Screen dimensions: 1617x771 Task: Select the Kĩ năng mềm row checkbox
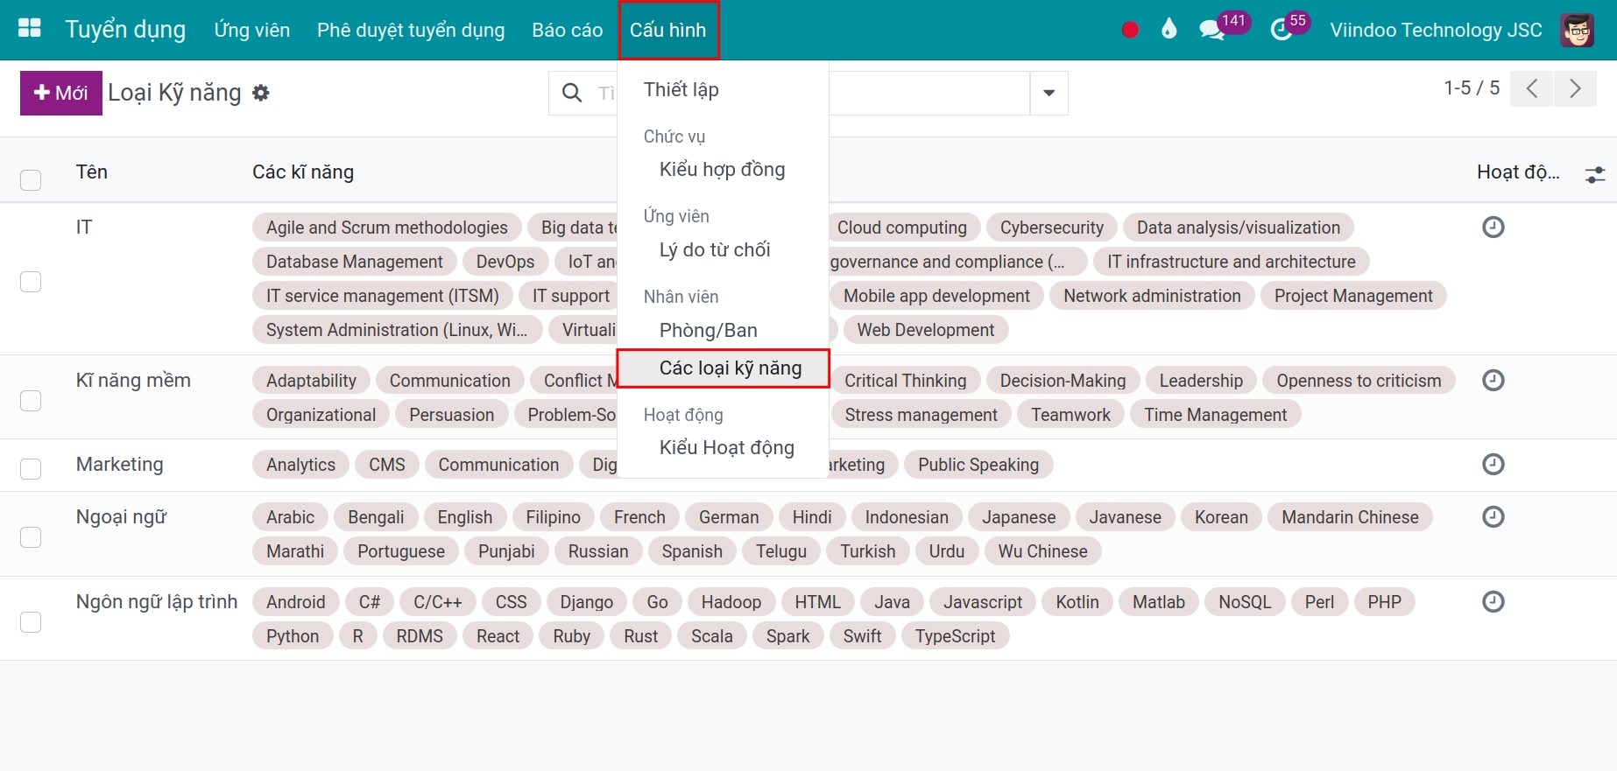(x=31, y=400)
